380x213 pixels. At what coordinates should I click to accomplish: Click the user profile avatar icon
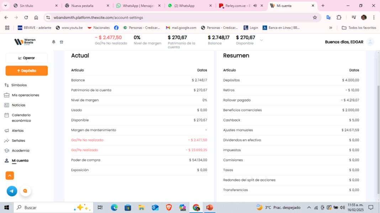tap(370, 42)
